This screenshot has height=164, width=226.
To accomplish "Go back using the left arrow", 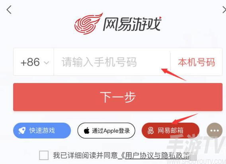I will point(9,10).
